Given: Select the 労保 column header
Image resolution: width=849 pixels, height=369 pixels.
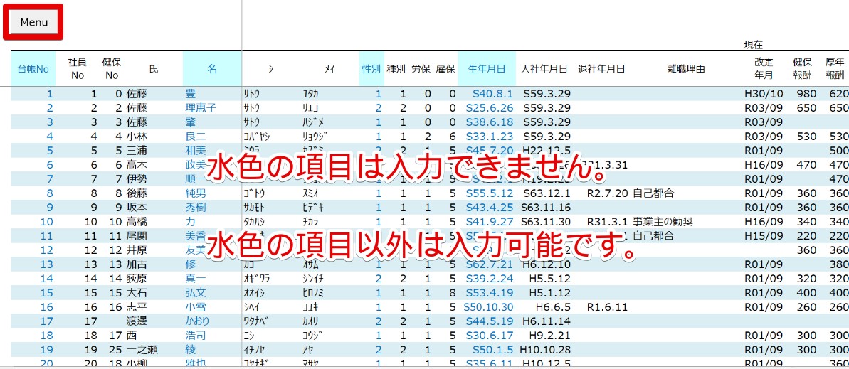Looking at the screenshot, I should pyautogui.click(x=421, y=69).
